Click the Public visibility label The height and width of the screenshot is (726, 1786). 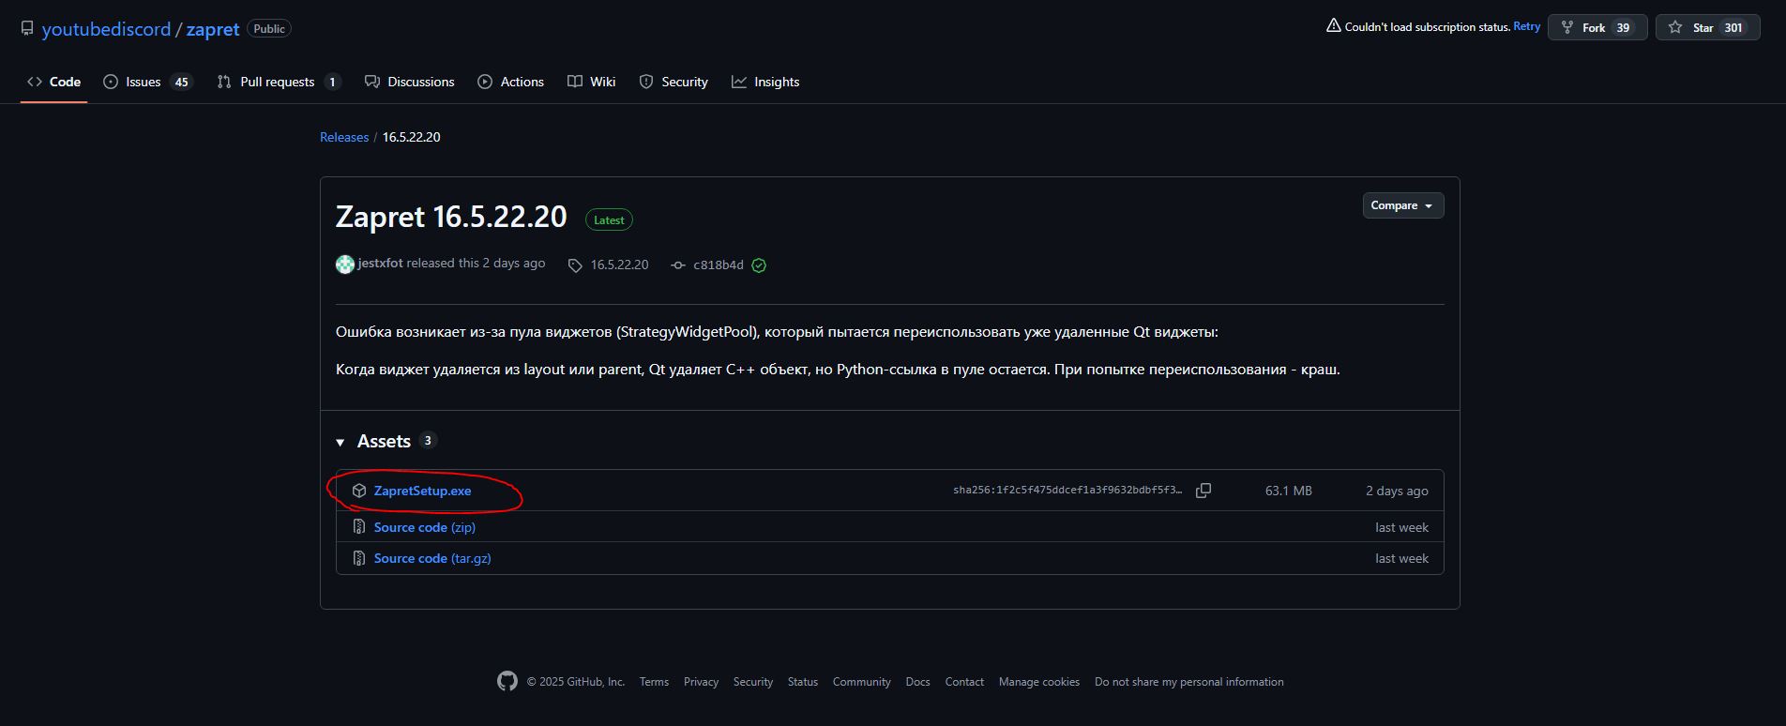pyautogui.click(x=269, y=29)
